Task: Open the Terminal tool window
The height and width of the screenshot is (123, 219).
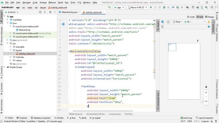Action: click(x=22, y=118)
